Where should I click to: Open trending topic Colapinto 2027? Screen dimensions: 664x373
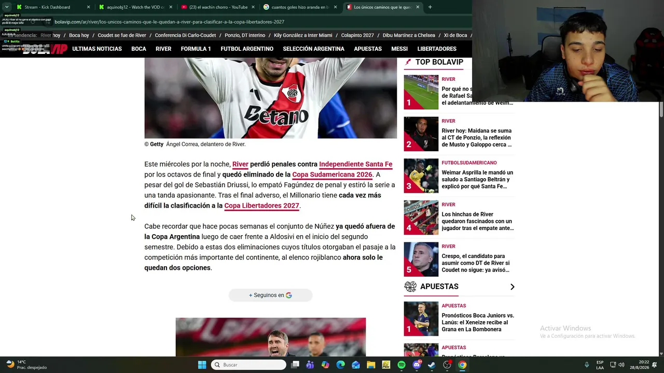pos(357,35)
